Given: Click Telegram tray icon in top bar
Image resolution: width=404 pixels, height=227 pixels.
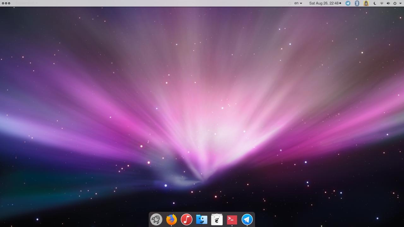Looking at the screenshot, I should pyautogui.click(x=348, y=3).
